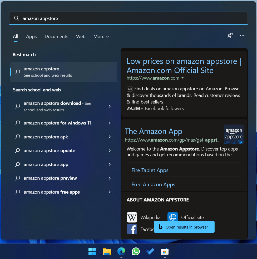The width and height of the screenshot is (257, 259).
Task: Click search icon beside 'amazon appstore for windows 11'
Action: (18, 123)
